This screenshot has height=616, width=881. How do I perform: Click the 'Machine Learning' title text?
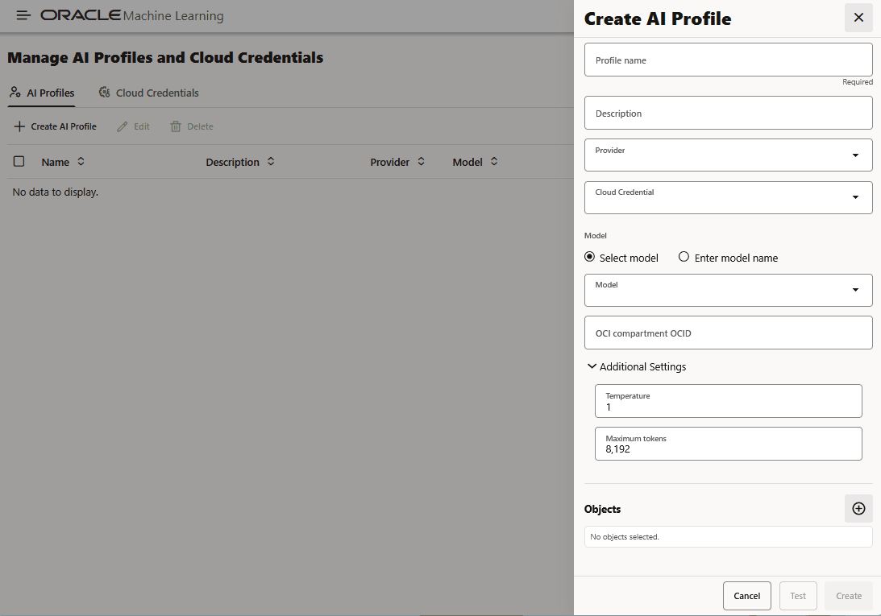(x=173, y=16)
